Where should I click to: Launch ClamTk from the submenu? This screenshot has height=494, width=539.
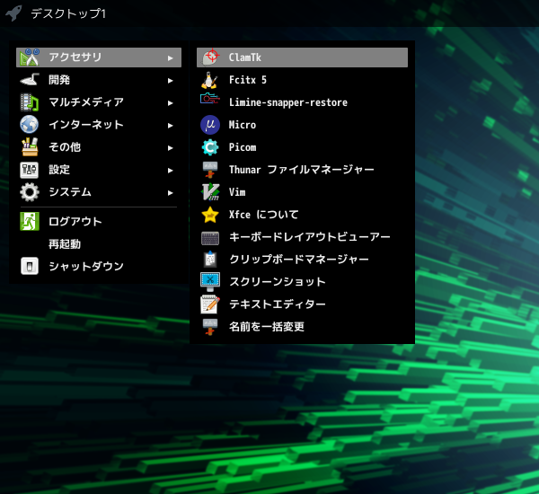tap(302, 57)
